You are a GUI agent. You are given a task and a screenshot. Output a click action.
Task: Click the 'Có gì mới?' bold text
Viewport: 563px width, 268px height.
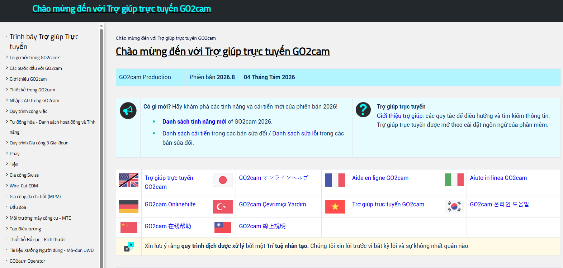tap(157, 106)
